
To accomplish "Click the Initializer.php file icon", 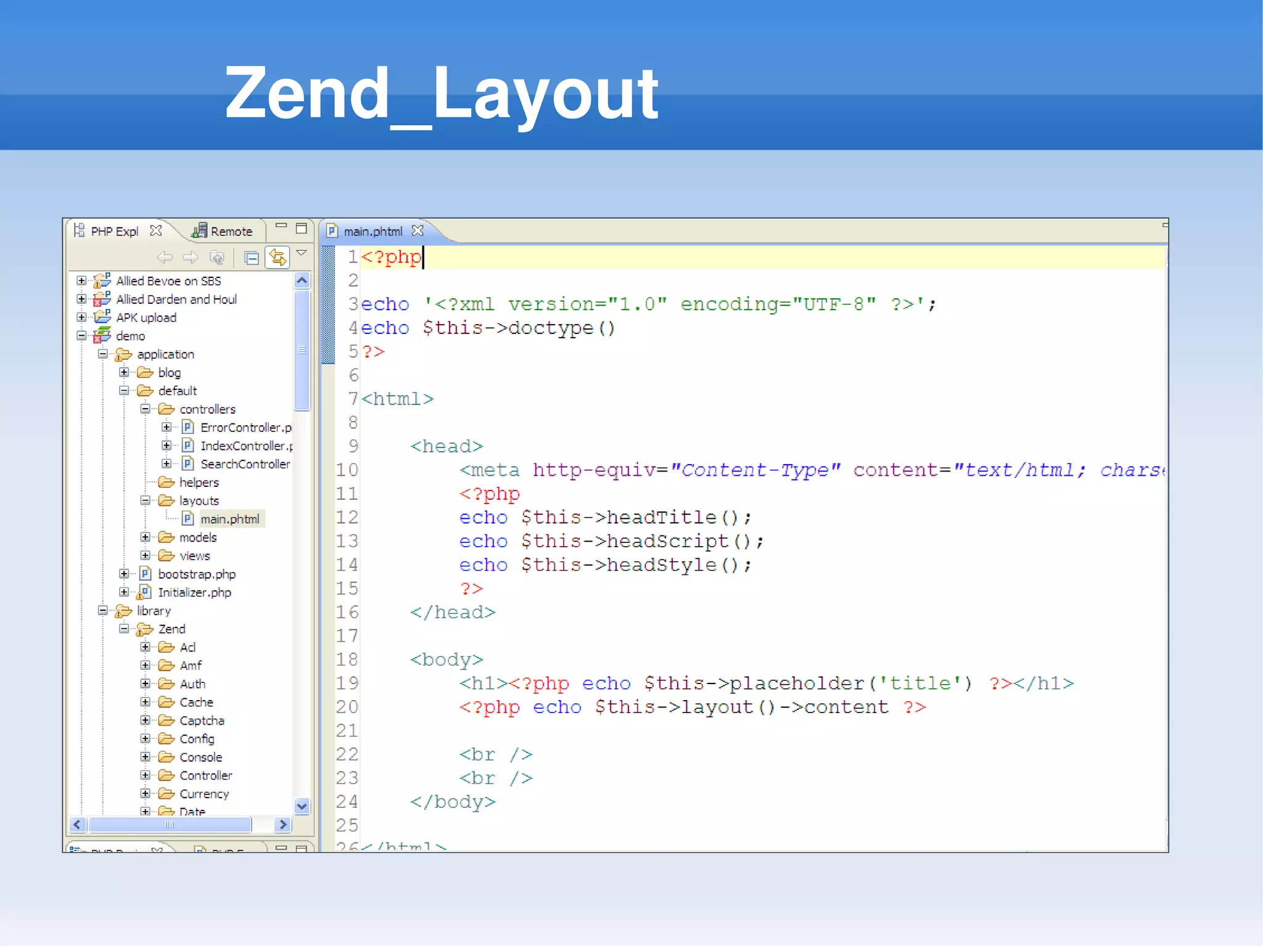I will pos(144,592).
